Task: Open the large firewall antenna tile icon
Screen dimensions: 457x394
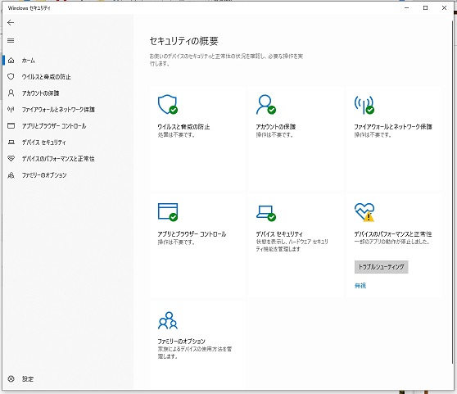Action: (x=364, y=105)
